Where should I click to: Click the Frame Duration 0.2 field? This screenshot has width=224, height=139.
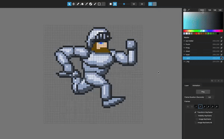click(209, 97)
